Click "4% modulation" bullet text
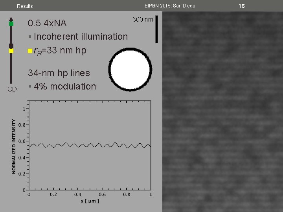 click(65, 86)
